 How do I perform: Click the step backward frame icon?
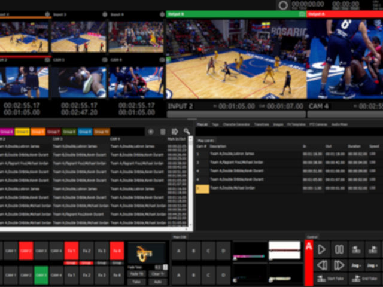pyautogui.click(x=322, y=265)
